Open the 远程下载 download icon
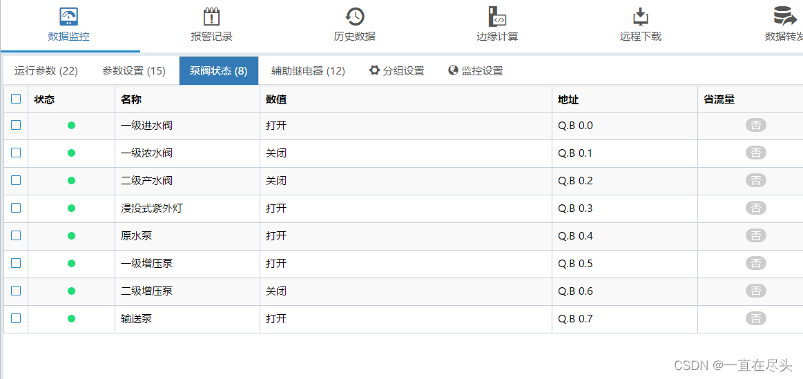This screenshot has height=379, width=803. click(x=640, y=17)
